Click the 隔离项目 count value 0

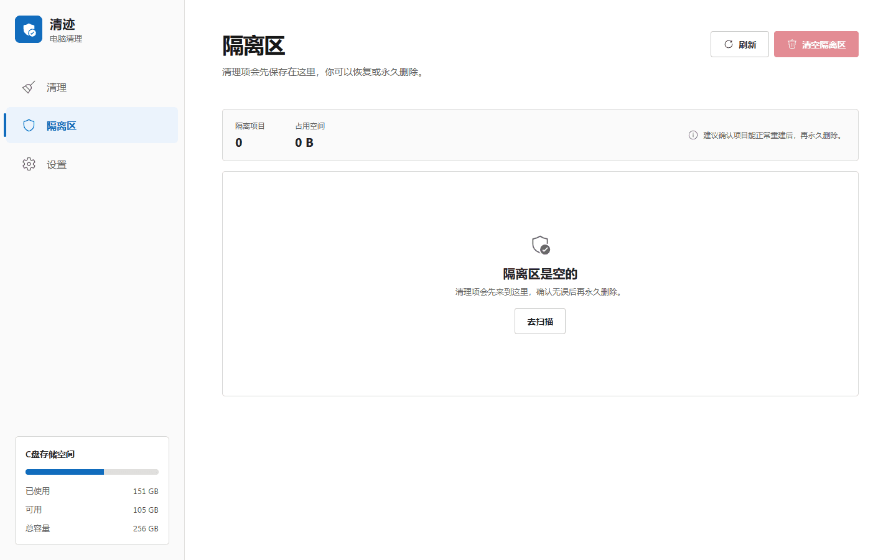pyautogui.click(x=239, y=142)
